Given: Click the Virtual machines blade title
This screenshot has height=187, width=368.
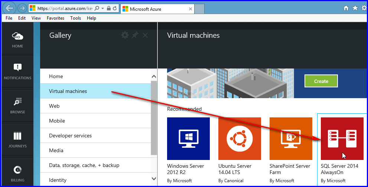Looking at the screenshot, I should point(193,35).
